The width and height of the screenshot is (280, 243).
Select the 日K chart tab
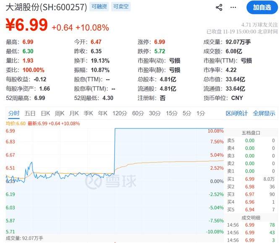click(45, 113)
